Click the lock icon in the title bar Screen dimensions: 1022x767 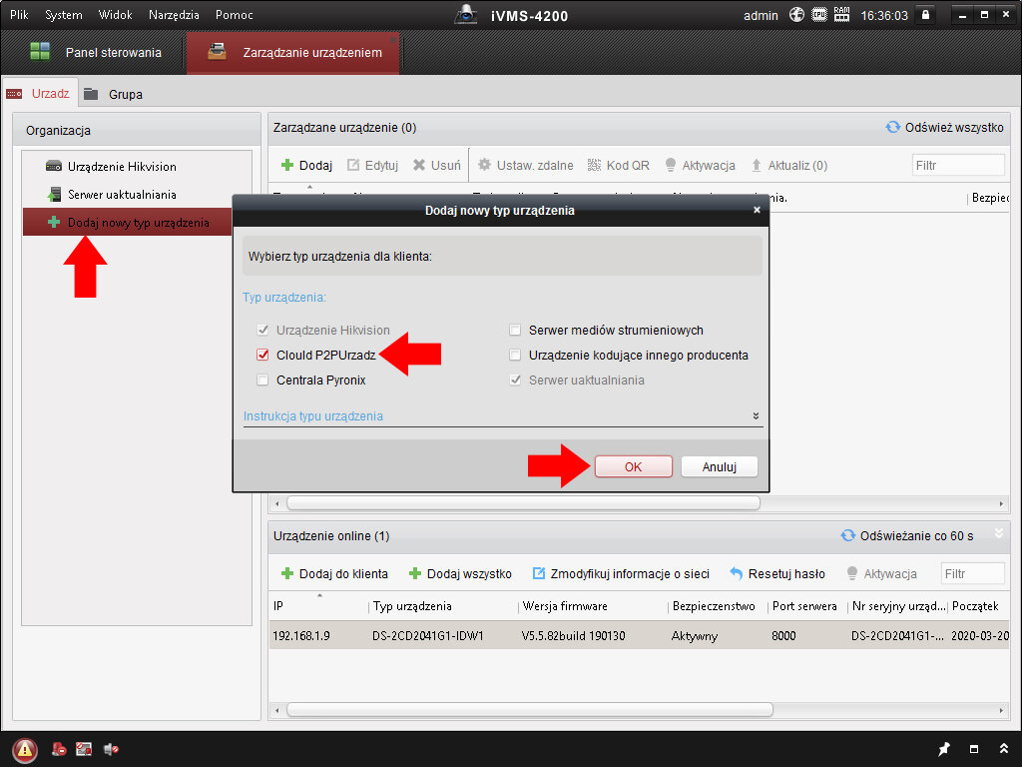pyautogui.click(x=925, y=15)
